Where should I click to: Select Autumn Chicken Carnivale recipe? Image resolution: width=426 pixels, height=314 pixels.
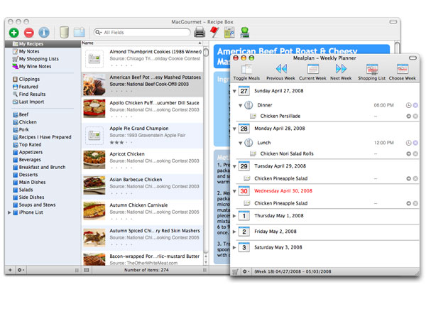142,212
